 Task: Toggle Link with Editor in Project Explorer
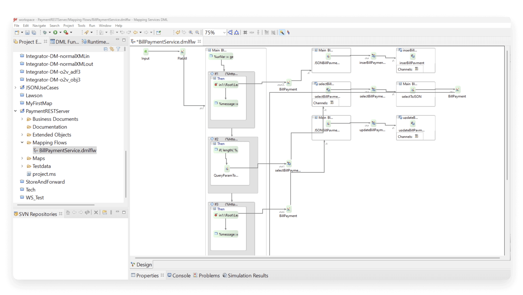click(112, 49)
